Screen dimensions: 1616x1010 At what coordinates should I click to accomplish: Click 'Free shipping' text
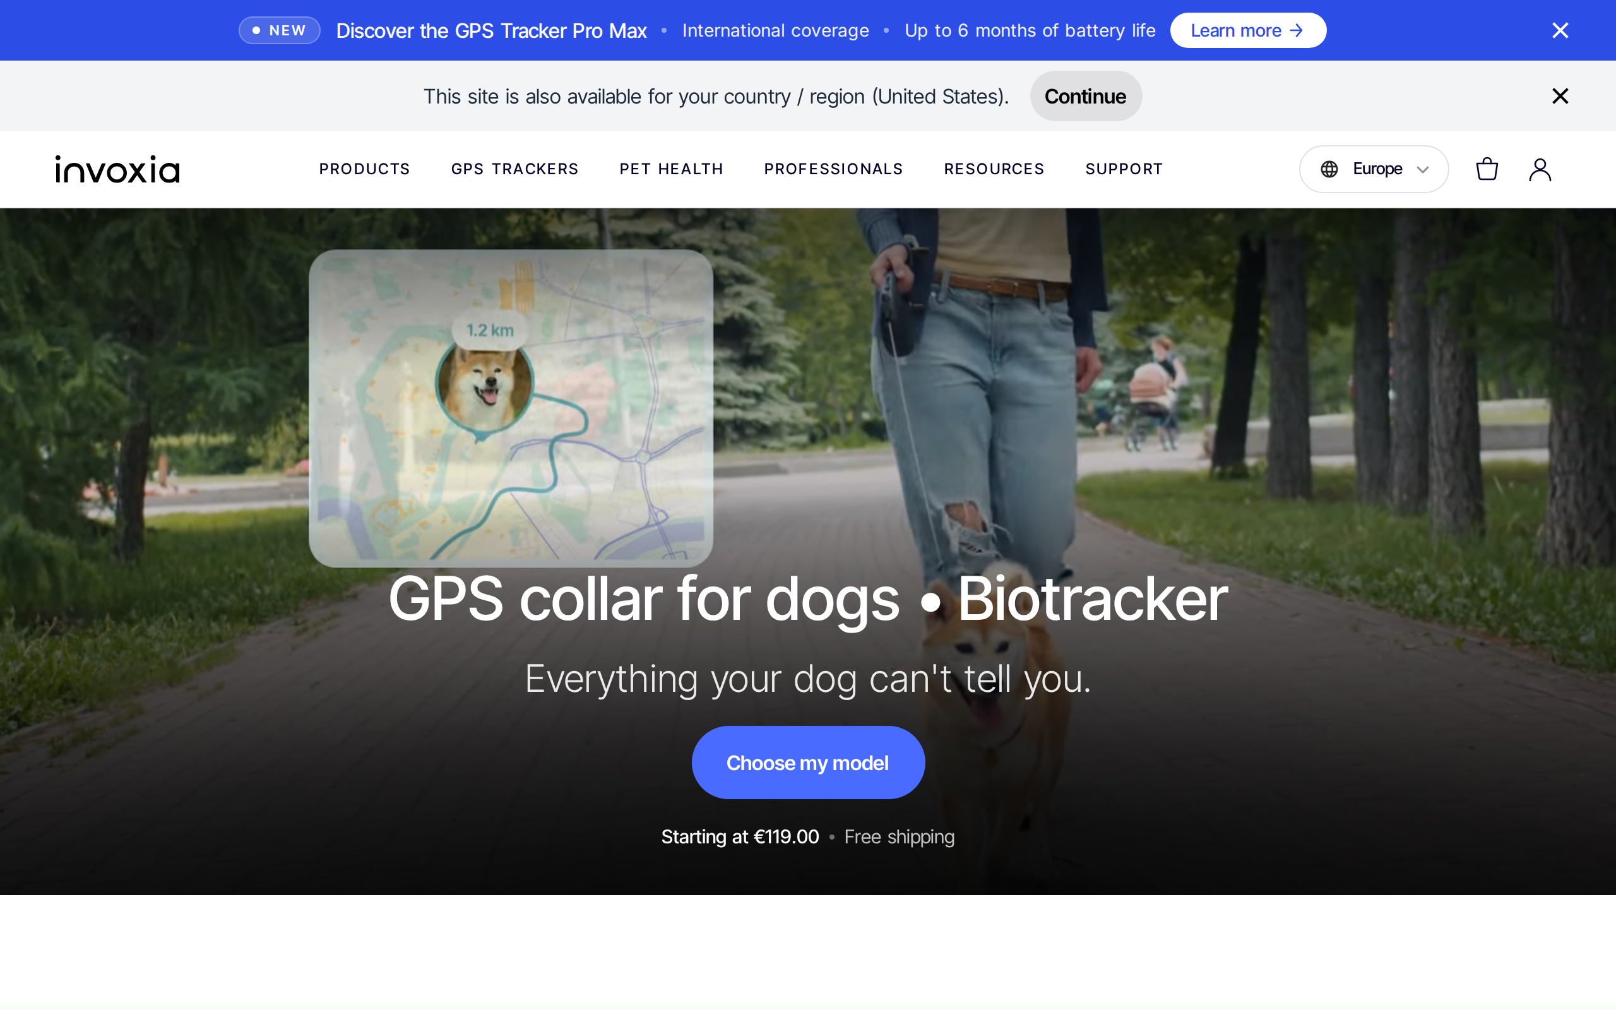(899, 837)
